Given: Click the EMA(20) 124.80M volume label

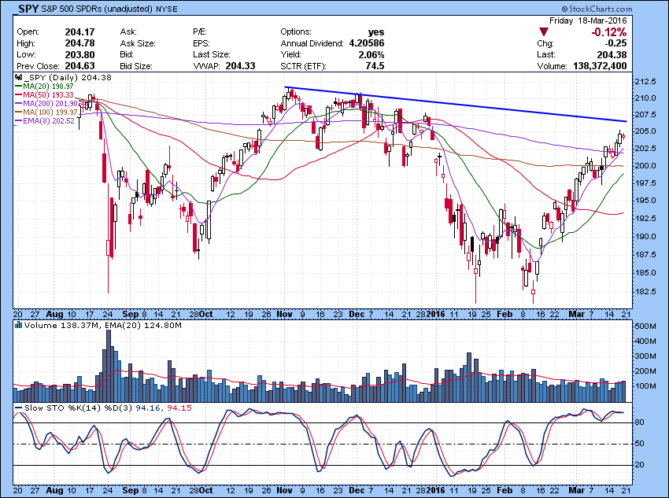Looking at the screenshot, I should tap(143, 326).
